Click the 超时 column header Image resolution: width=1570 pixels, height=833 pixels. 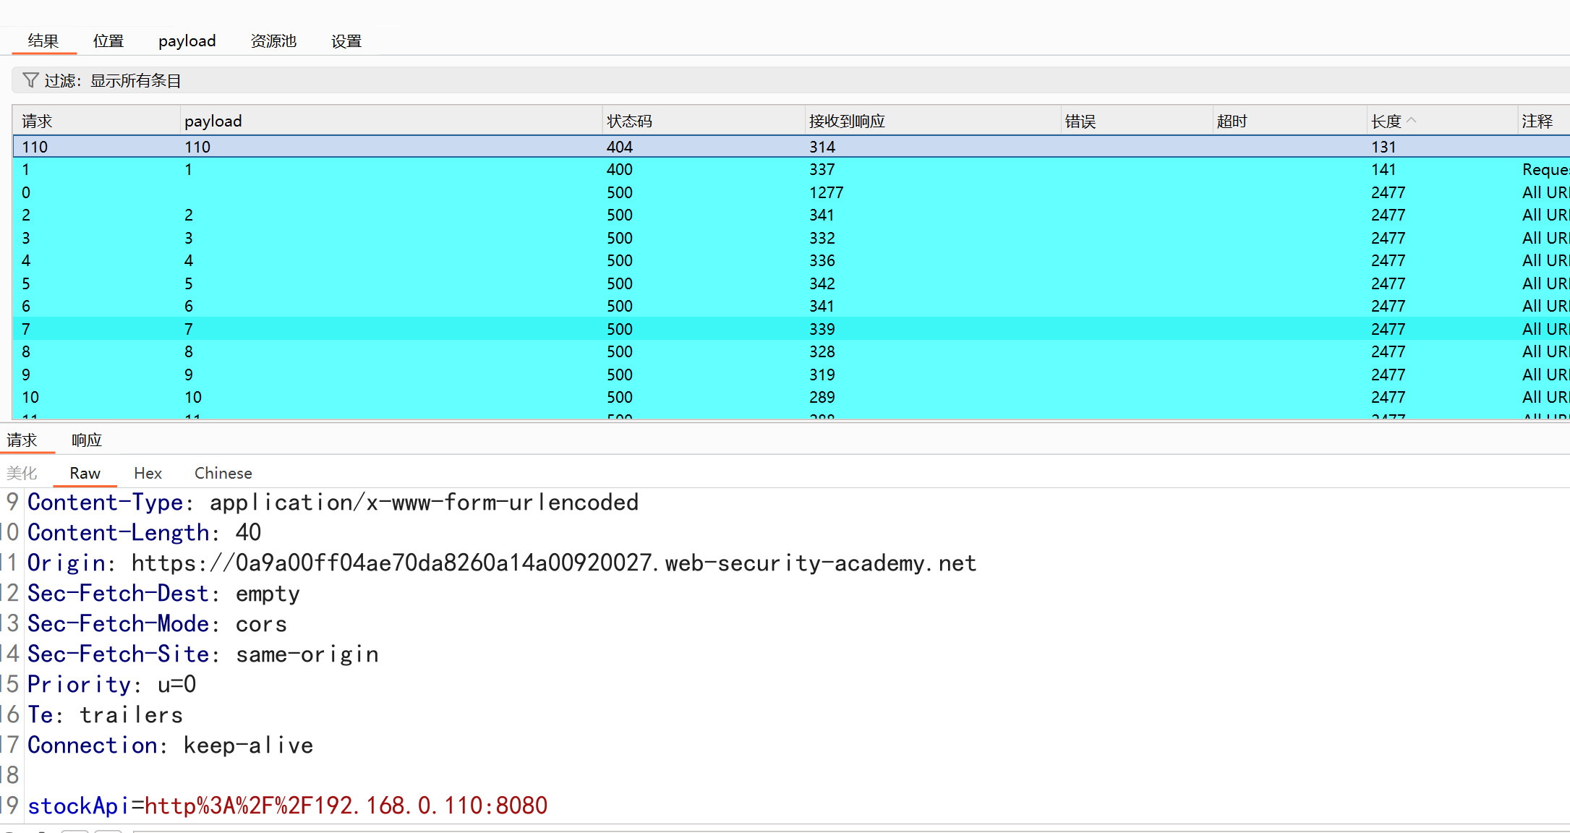tap(1232, 121)
